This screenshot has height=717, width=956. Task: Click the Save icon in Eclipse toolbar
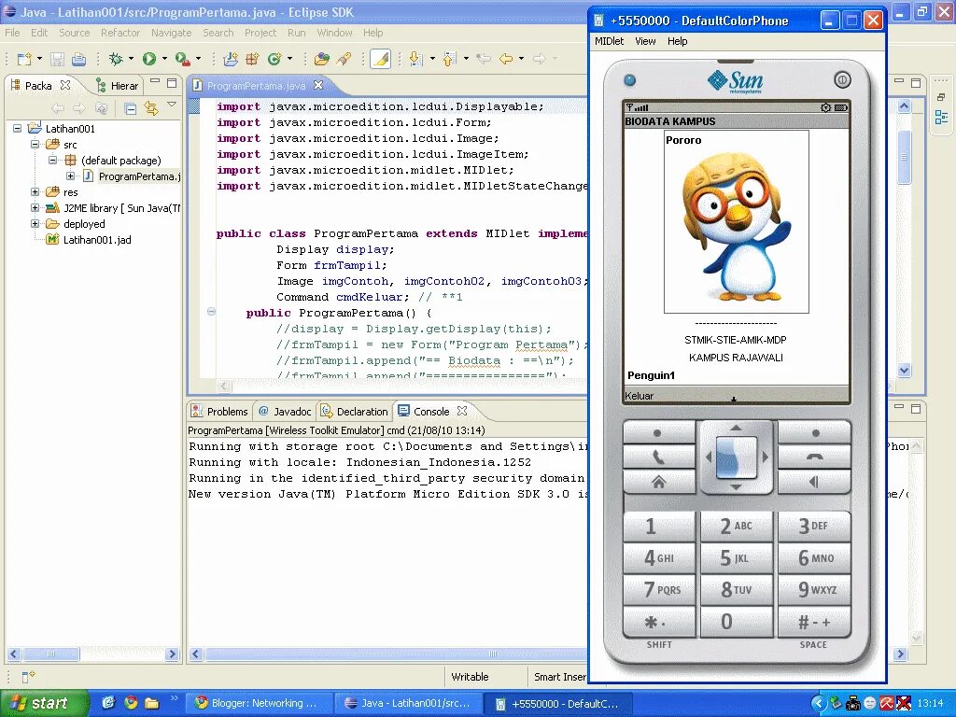[x=57, y=59]
